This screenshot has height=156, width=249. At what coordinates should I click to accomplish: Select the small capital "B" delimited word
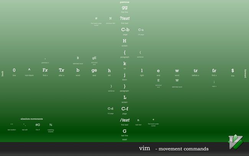pyautogui.click(x=78, y=58)
